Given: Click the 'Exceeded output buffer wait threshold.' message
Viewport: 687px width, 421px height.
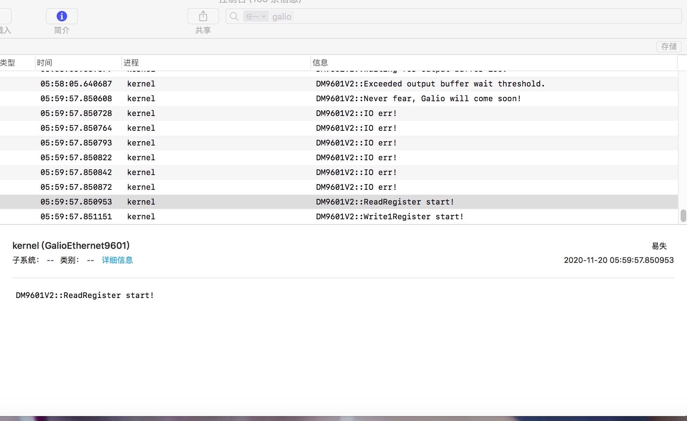Looking at the screenshot, I should pos(430,84).
